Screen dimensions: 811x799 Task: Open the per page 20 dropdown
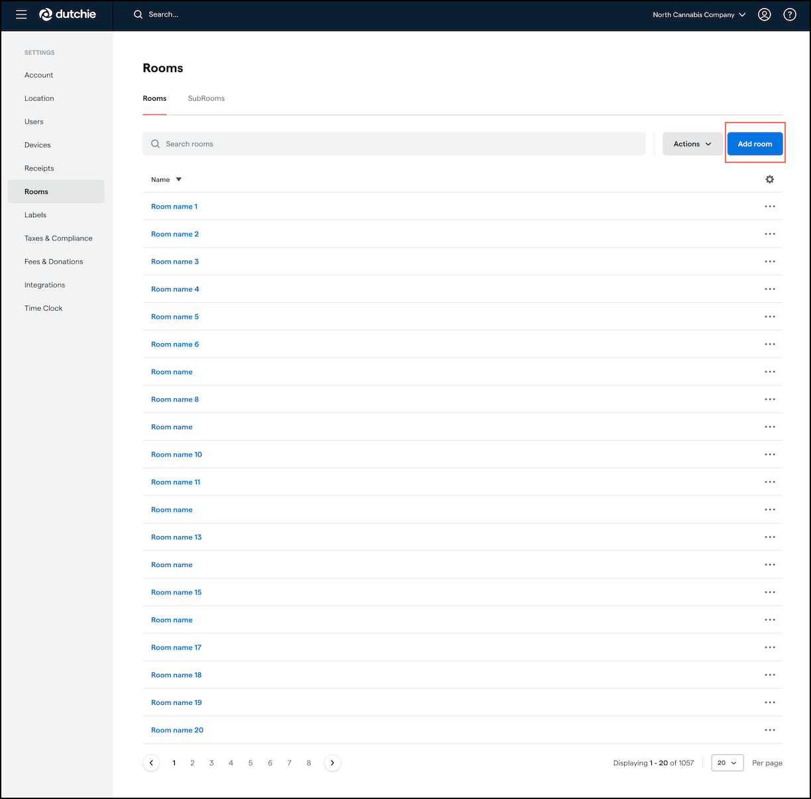pos(728,763)
